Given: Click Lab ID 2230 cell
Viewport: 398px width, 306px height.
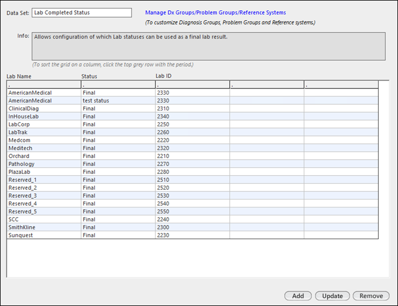Looking at the screenshot, I should 192,235.
